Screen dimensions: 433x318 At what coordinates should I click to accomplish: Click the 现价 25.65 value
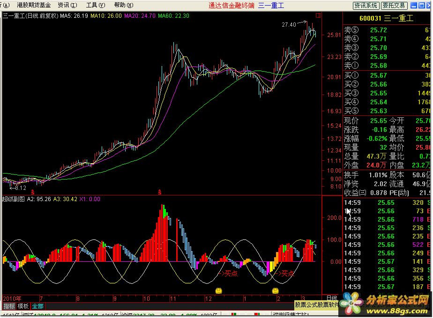[x=378, y=121]
